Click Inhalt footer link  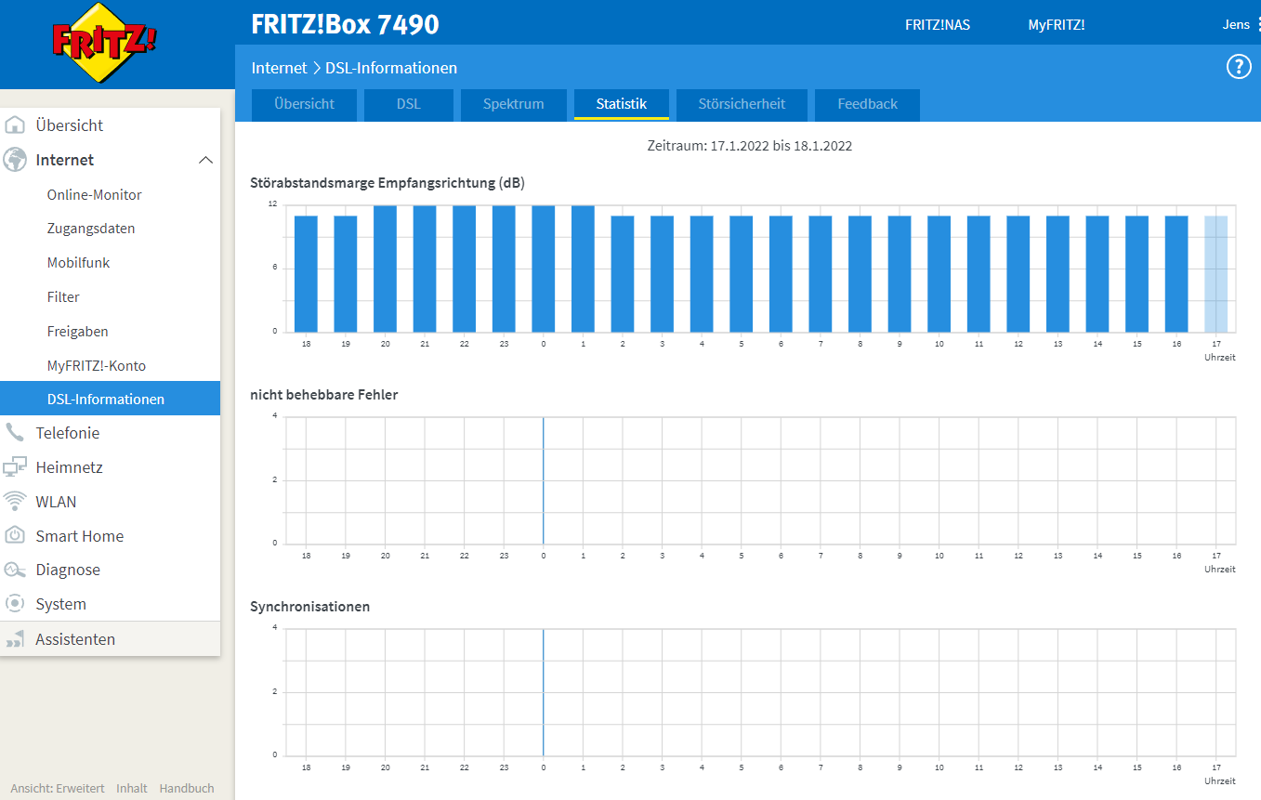pyautogui.click(x=132, y=788)
